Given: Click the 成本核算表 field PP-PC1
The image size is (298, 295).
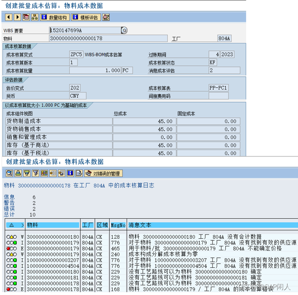Looking at the screenshot, I should pos(219,88).
